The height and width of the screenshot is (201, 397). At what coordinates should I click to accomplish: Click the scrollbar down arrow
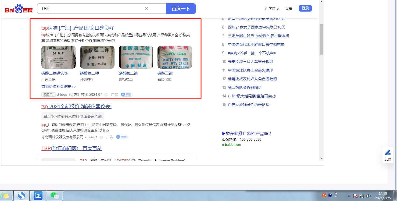pyautogui.click(x=321, y=158)
